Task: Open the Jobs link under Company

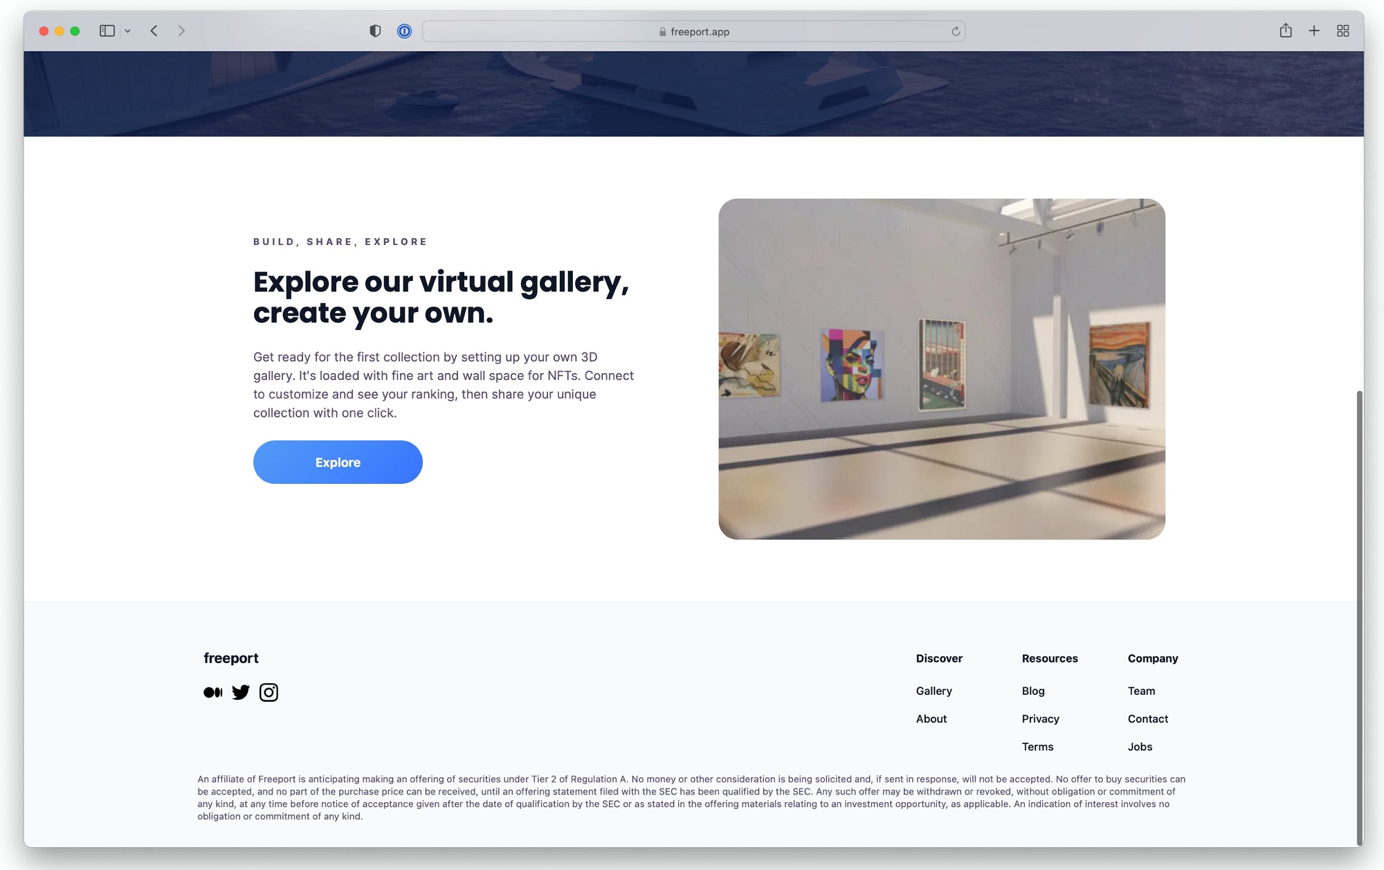Action: 1140,747
